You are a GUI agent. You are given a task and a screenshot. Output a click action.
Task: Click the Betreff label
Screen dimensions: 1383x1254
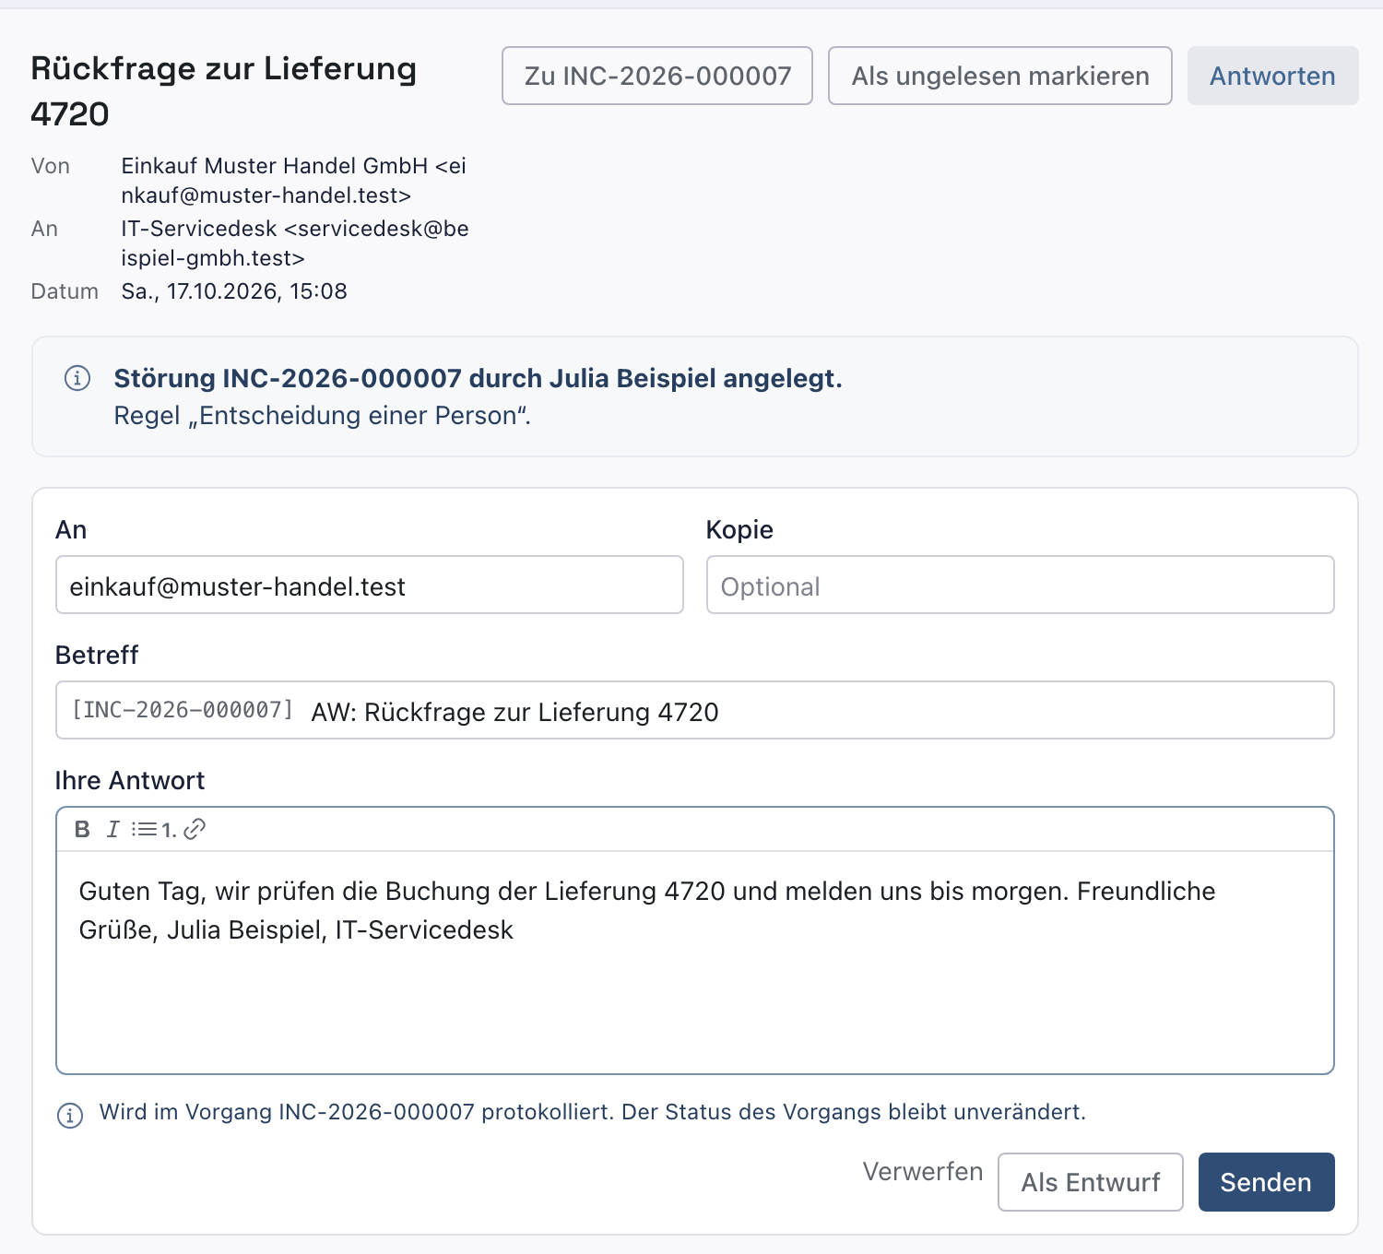(x=97, y=655)
